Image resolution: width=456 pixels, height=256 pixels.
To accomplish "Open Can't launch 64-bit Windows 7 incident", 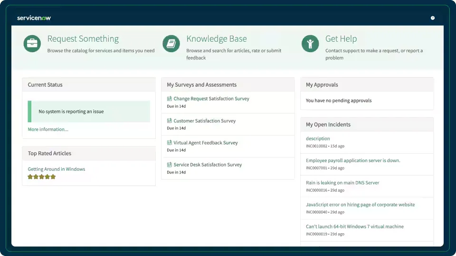I will 355,227.
